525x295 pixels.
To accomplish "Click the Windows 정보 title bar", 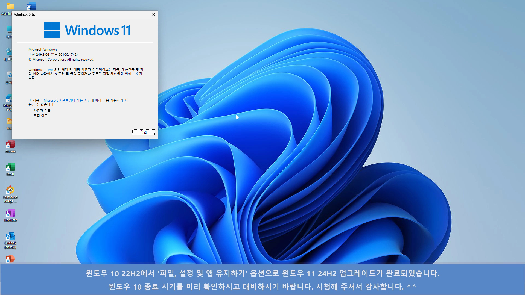I will coord(82,14).
